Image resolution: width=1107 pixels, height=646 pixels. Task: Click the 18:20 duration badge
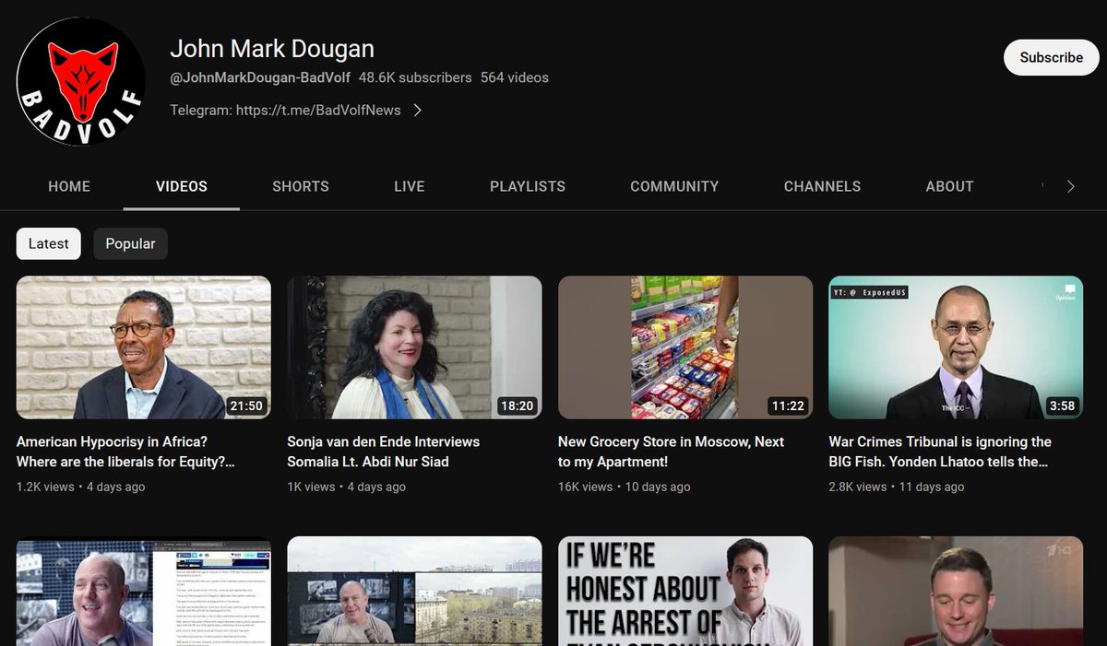click(518, 405)
